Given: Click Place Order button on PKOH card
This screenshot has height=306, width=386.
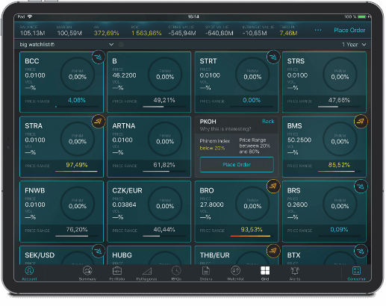Looking at the screenshot, I should click(237, 164).
